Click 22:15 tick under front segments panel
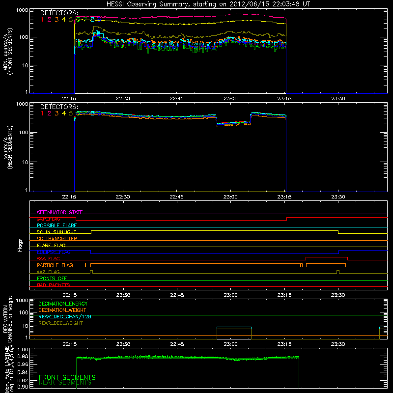Viewport: 393px width, 393px height. tap(69, 99)
